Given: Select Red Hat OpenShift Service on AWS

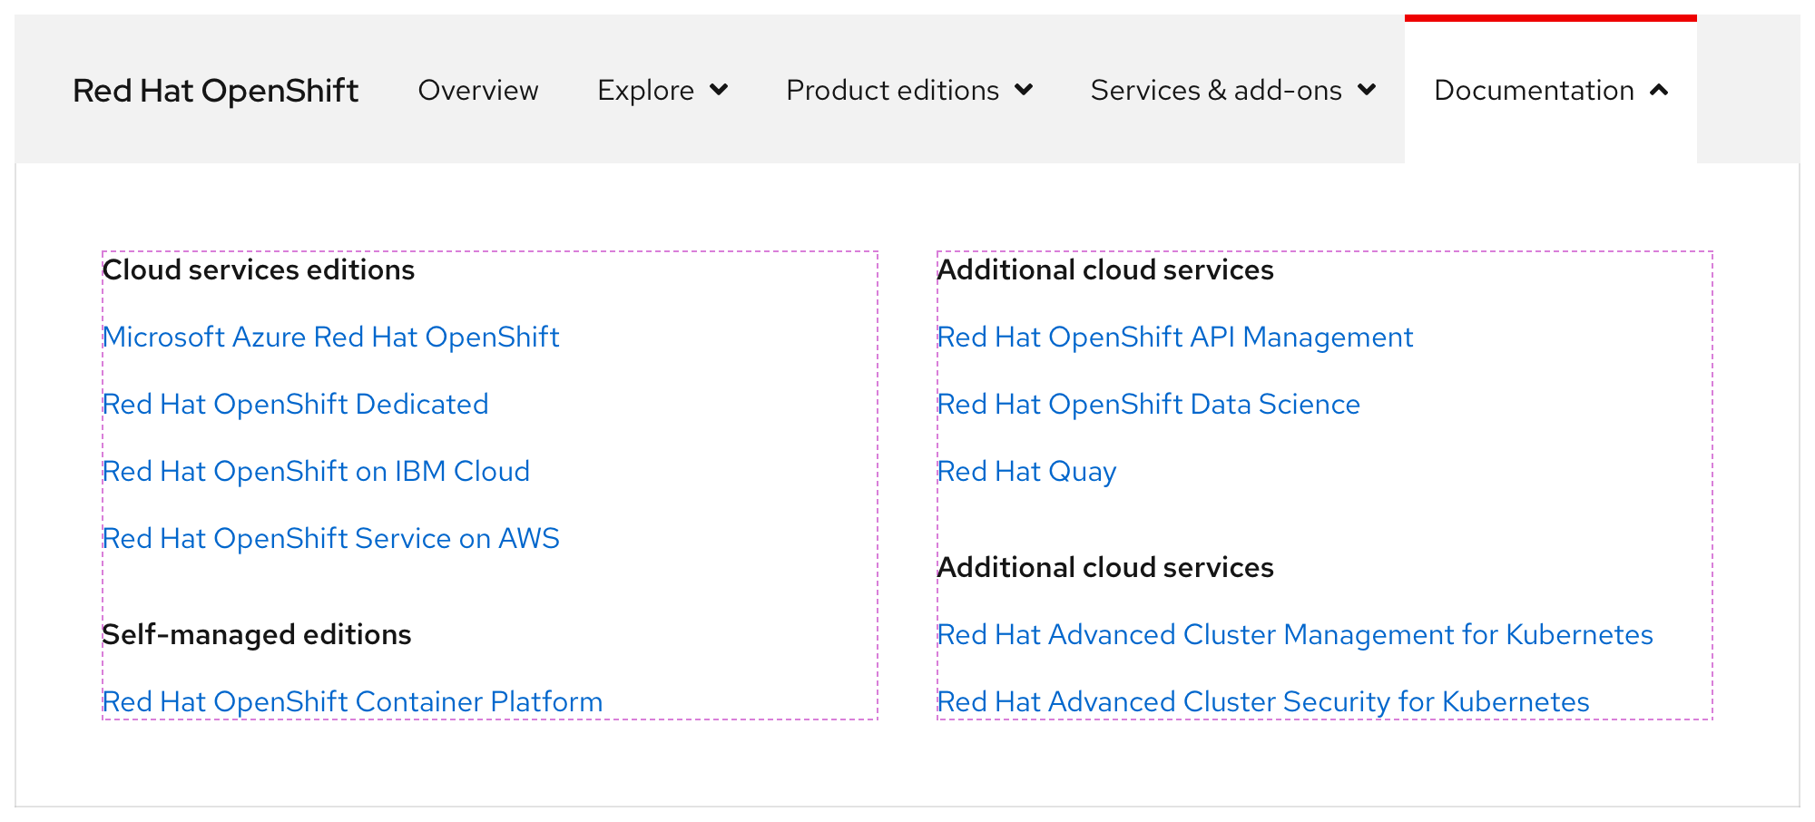Looking at the screenshot, I should pos(330,539).
